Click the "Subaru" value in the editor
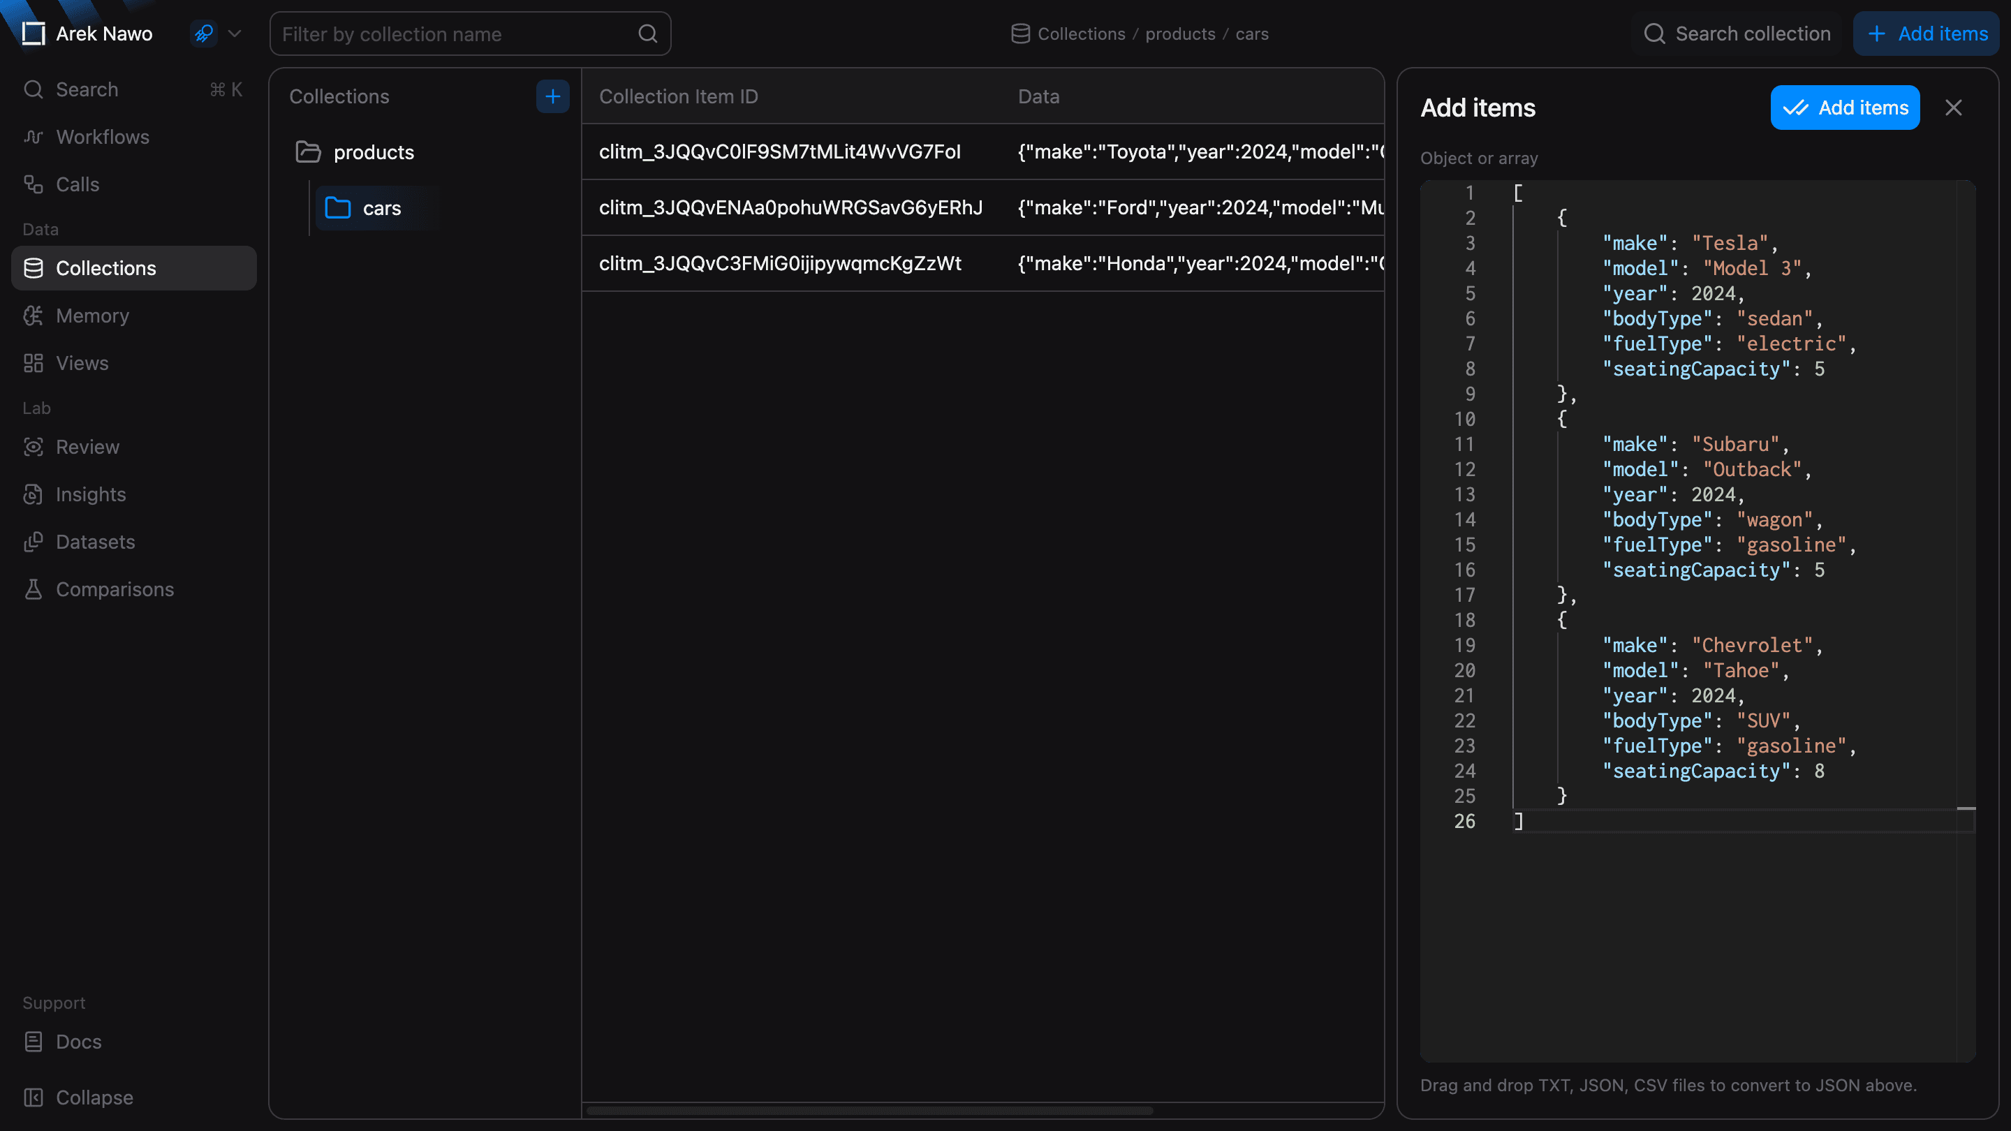Screen dimensions: 2011x1131 [1734, 445]
